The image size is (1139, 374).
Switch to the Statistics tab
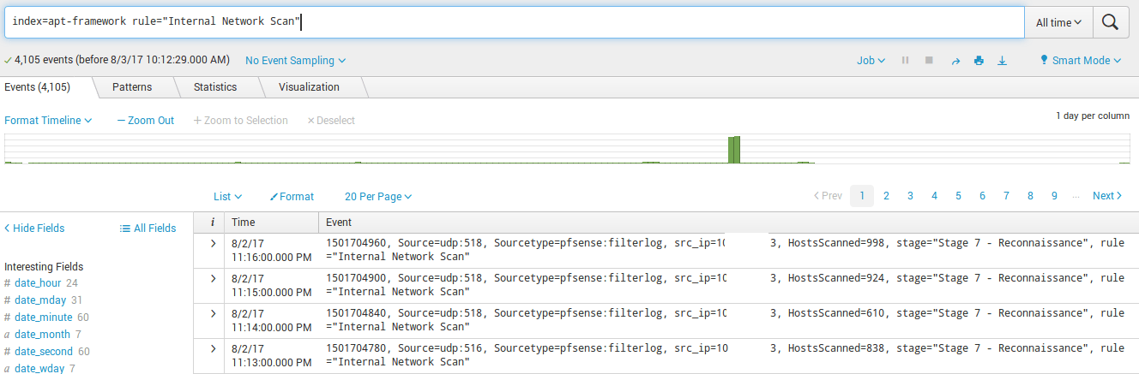214,87
